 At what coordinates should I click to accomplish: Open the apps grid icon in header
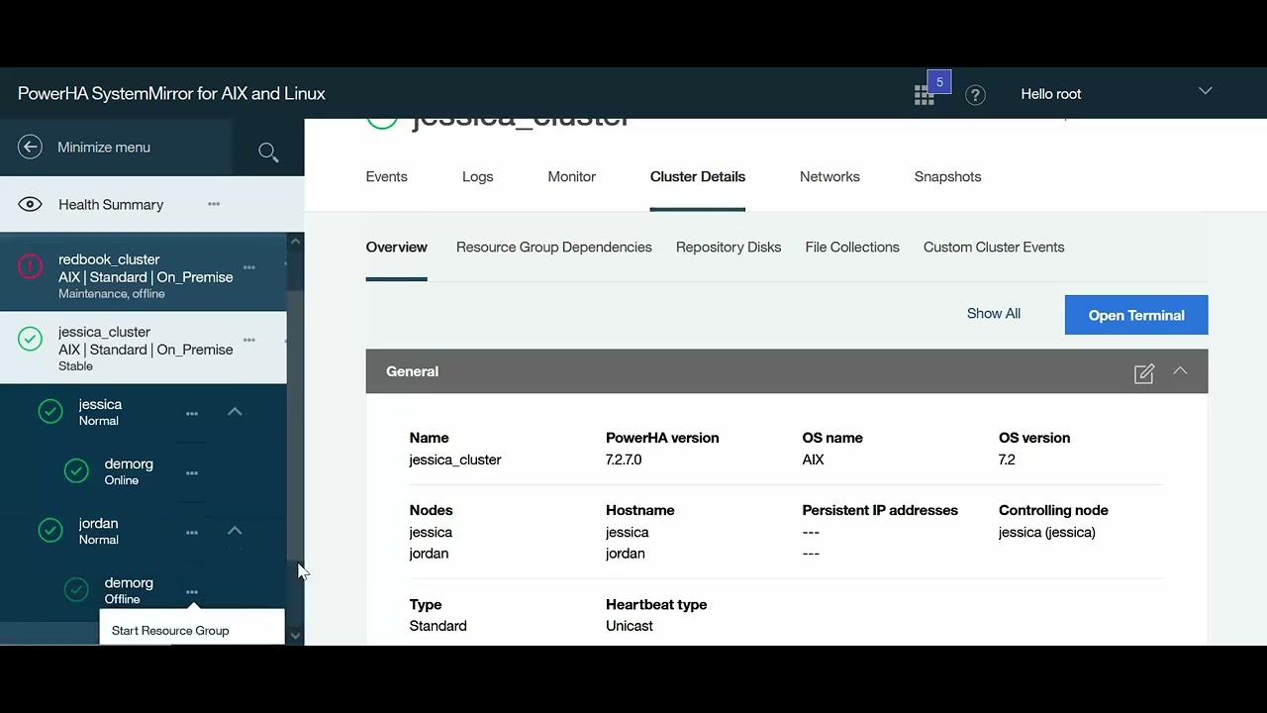click(924, 95)
